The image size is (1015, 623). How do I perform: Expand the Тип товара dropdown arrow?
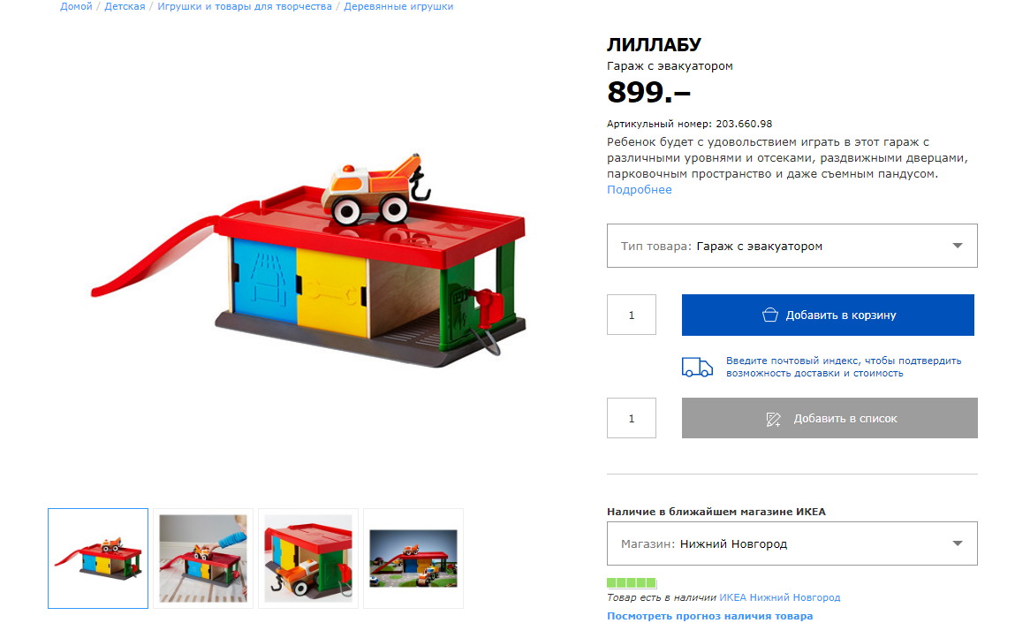(x=958, y=246)
